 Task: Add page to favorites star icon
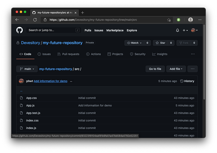(169, 20)
